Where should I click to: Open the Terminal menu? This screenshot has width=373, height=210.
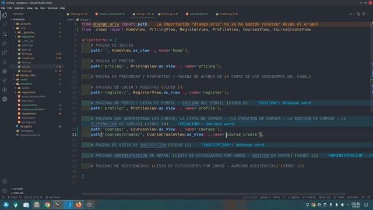pos(52,8)
